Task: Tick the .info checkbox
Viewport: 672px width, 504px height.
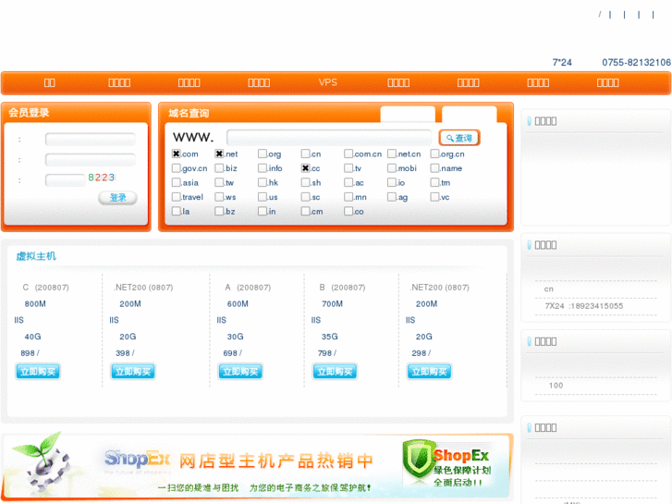Action: coord(263,168)
